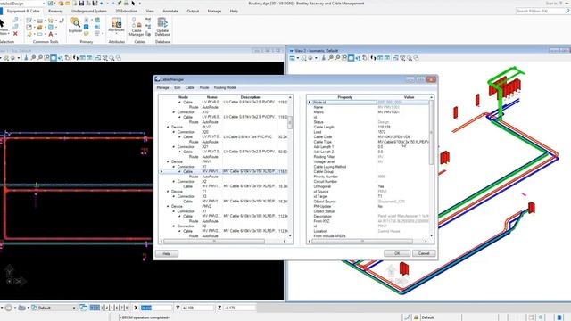This screenshot has height=321, width=571.
Task: Click the lock icon in status bar
Action: coord(417,317)
